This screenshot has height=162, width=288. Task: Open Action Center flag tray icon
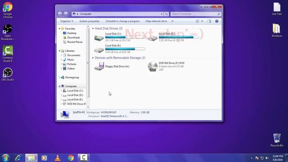(x=257, y=158)
